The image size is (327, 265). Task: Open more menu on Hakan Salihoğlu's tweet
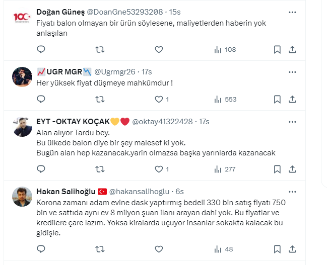[292, 191]
